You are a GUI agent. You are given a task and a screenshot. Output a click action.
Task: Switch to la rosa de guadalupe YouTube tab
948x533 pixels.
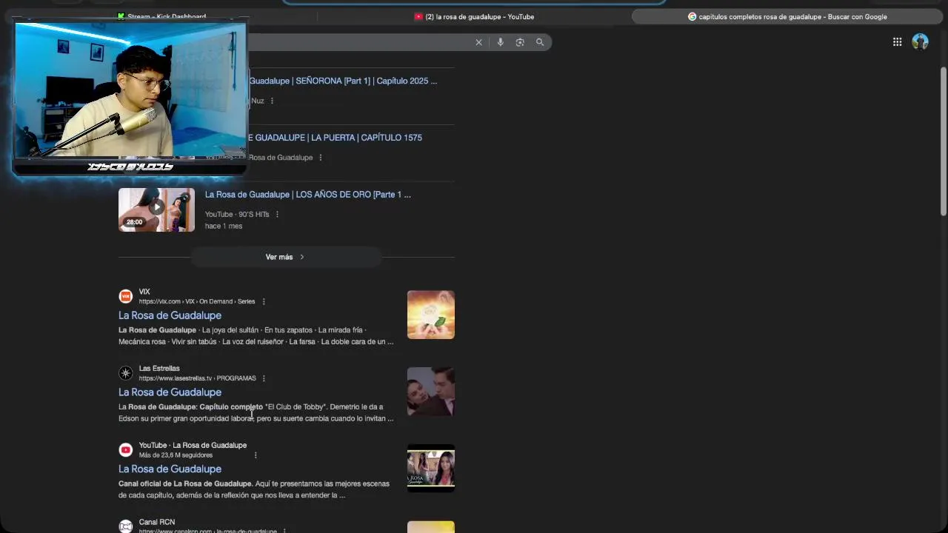coord(474,16)
